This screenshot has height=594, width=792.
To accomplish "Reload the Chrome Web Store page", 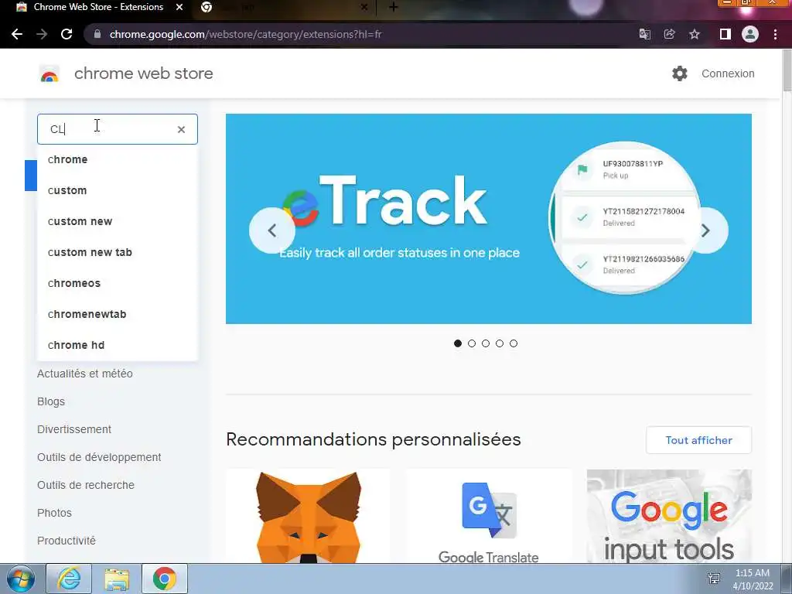I will [x=67, y=34].
